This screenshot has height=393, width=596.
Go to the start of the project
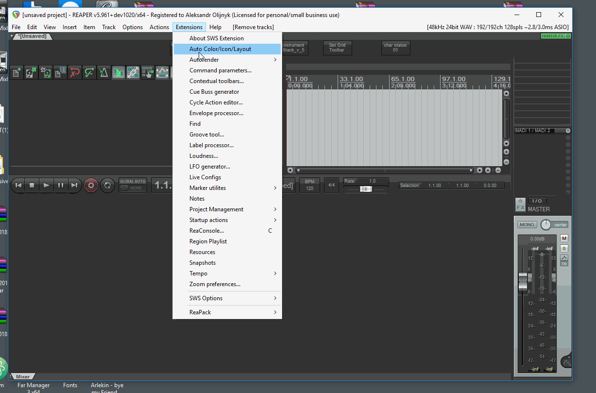pyautogui.click(x=18, y=185)
